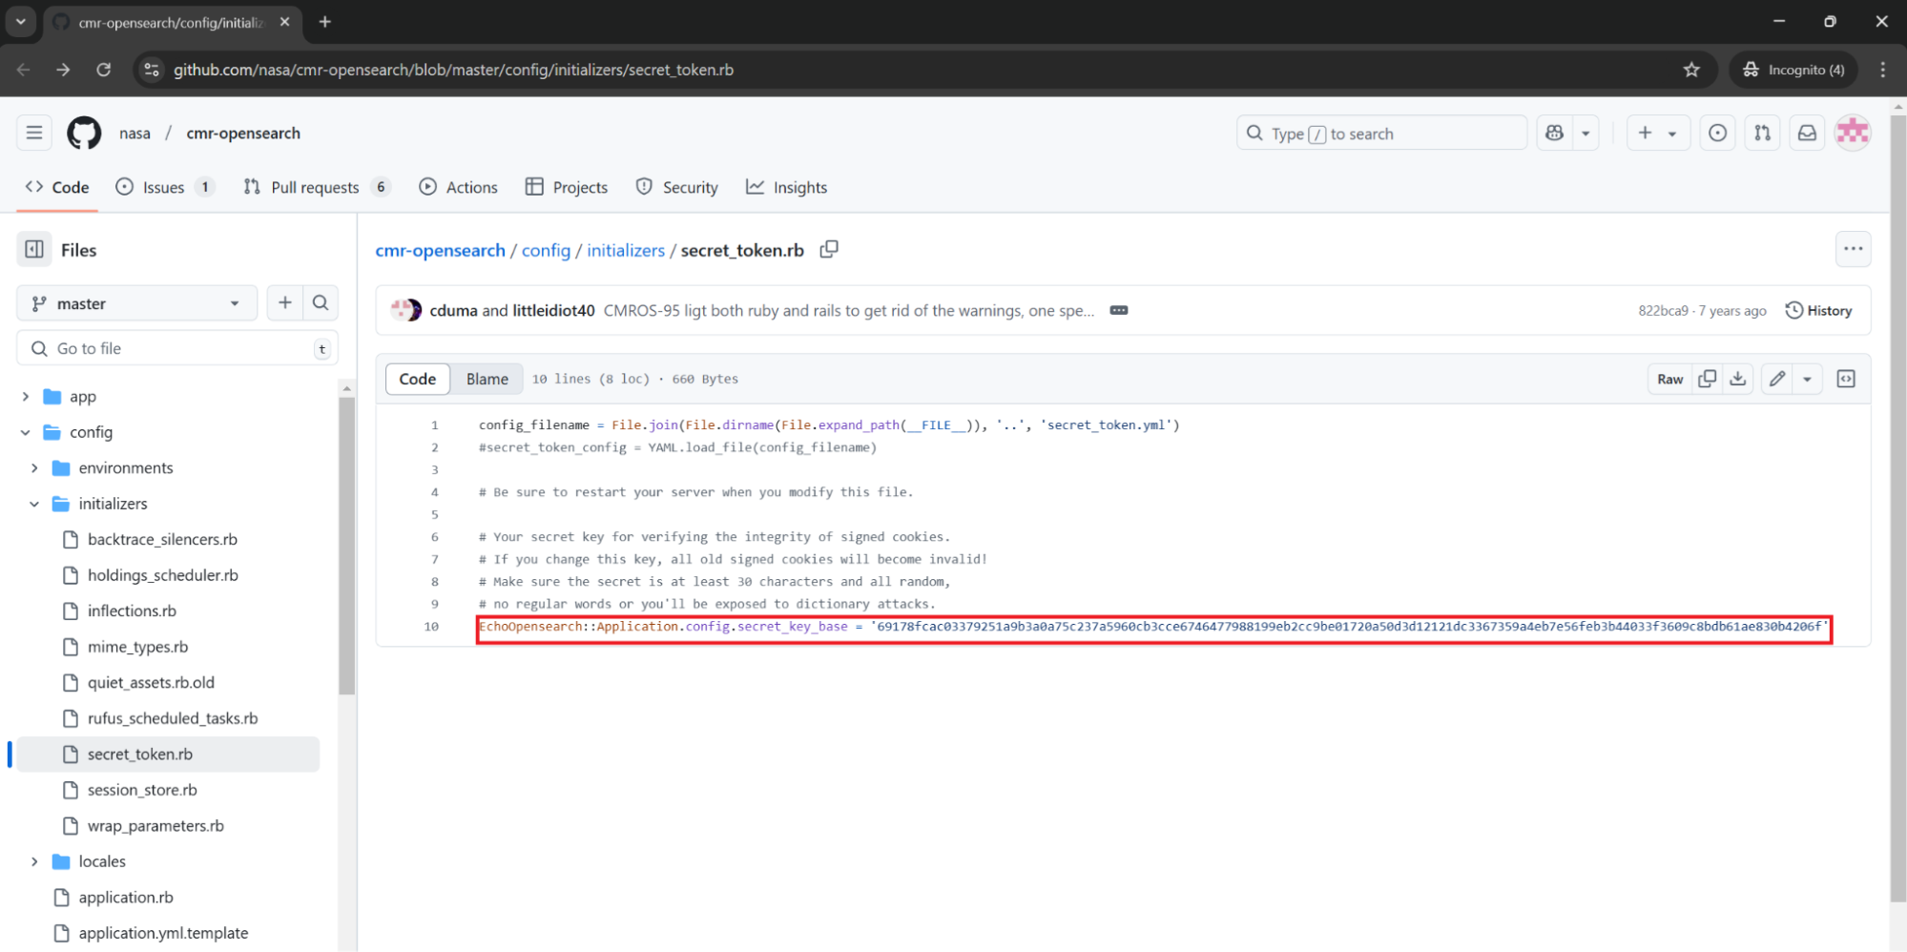Viewport: 1907px width, 952px height.
Task: Open the GitHub hamburger navigation menu
Action: tap(34, 133)
